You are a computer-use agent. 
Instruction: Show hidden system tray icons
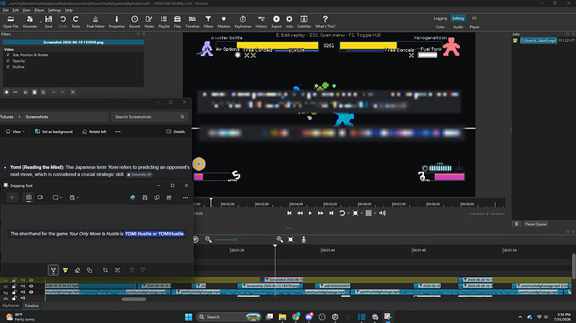tap(520, 317)
